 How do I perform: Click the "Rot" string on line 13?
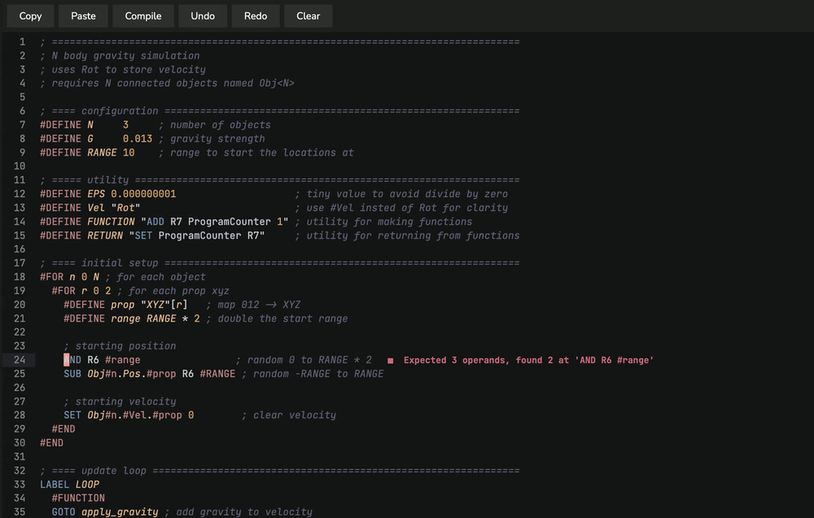coord(125,208)
